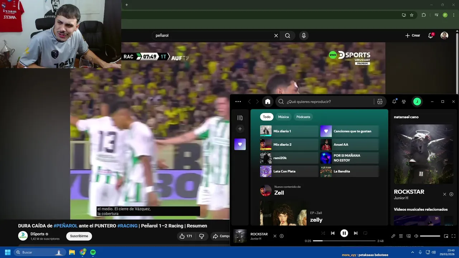The width and height of the screenshot is (459, 258).
Task: Click the install app icon in address bar
Action: [404, 15]
